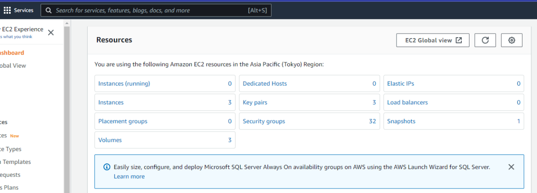
Task: Go to Load balancers resource
Action: pyautogui.click(x=407, y=103)
